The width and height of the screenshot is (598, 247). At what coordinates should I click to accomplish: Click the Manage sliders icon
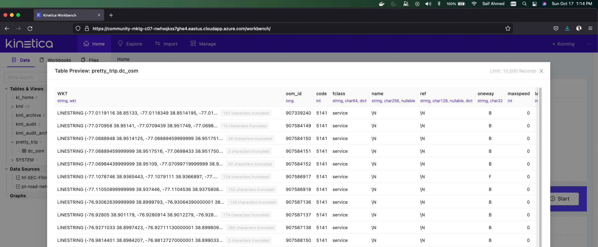tap(193, 44)
